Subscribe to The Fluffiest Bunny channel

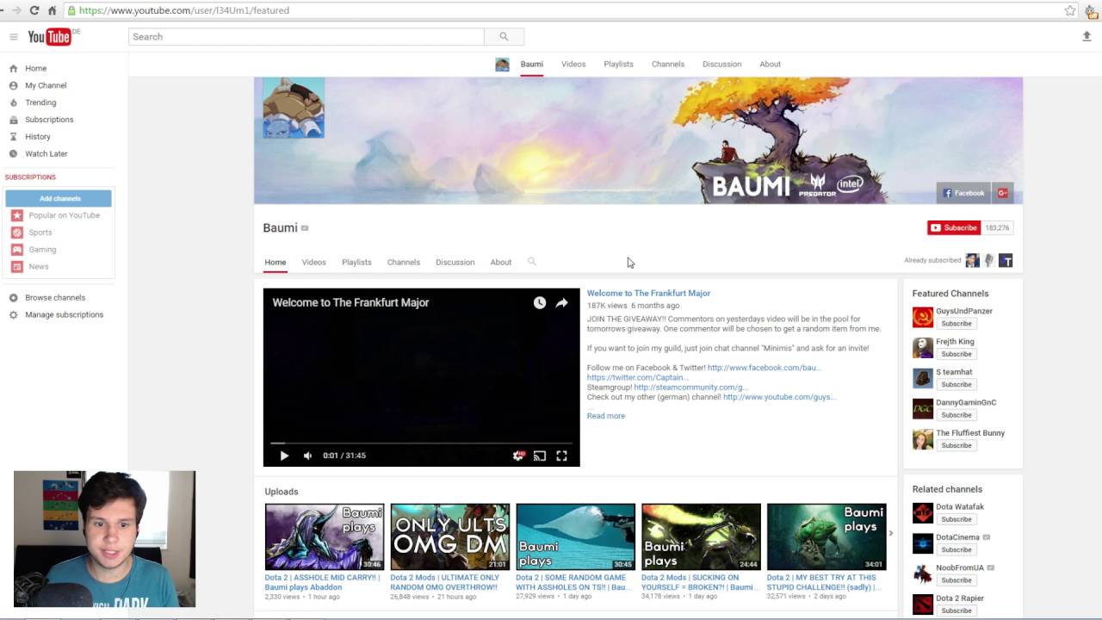point(957,445)
